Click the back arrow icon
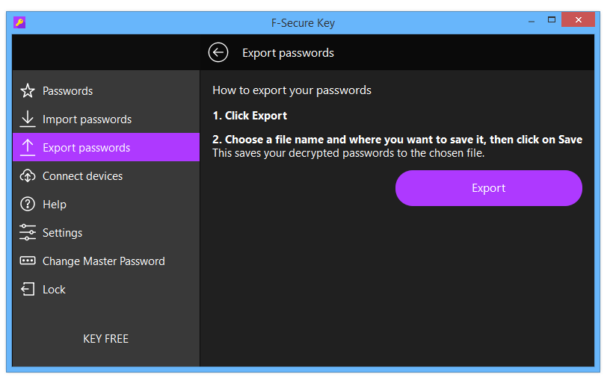This screenshot has width=613, height=383. pos(218,52)
